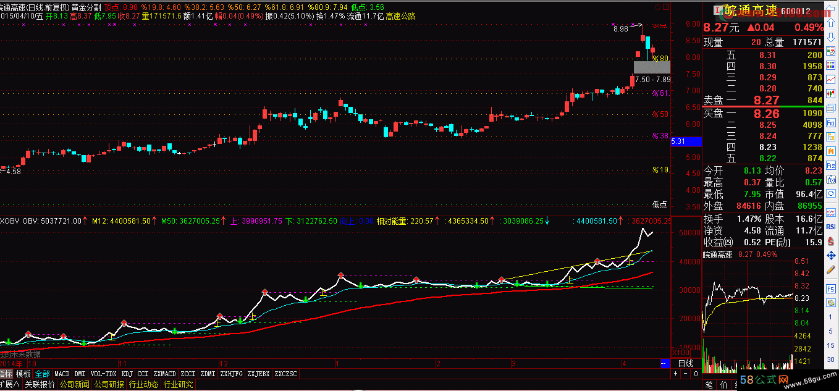Select the 全部 indicator filter
Image resolution: width=839 pixels, height=391 pixels.
[42, 374]
